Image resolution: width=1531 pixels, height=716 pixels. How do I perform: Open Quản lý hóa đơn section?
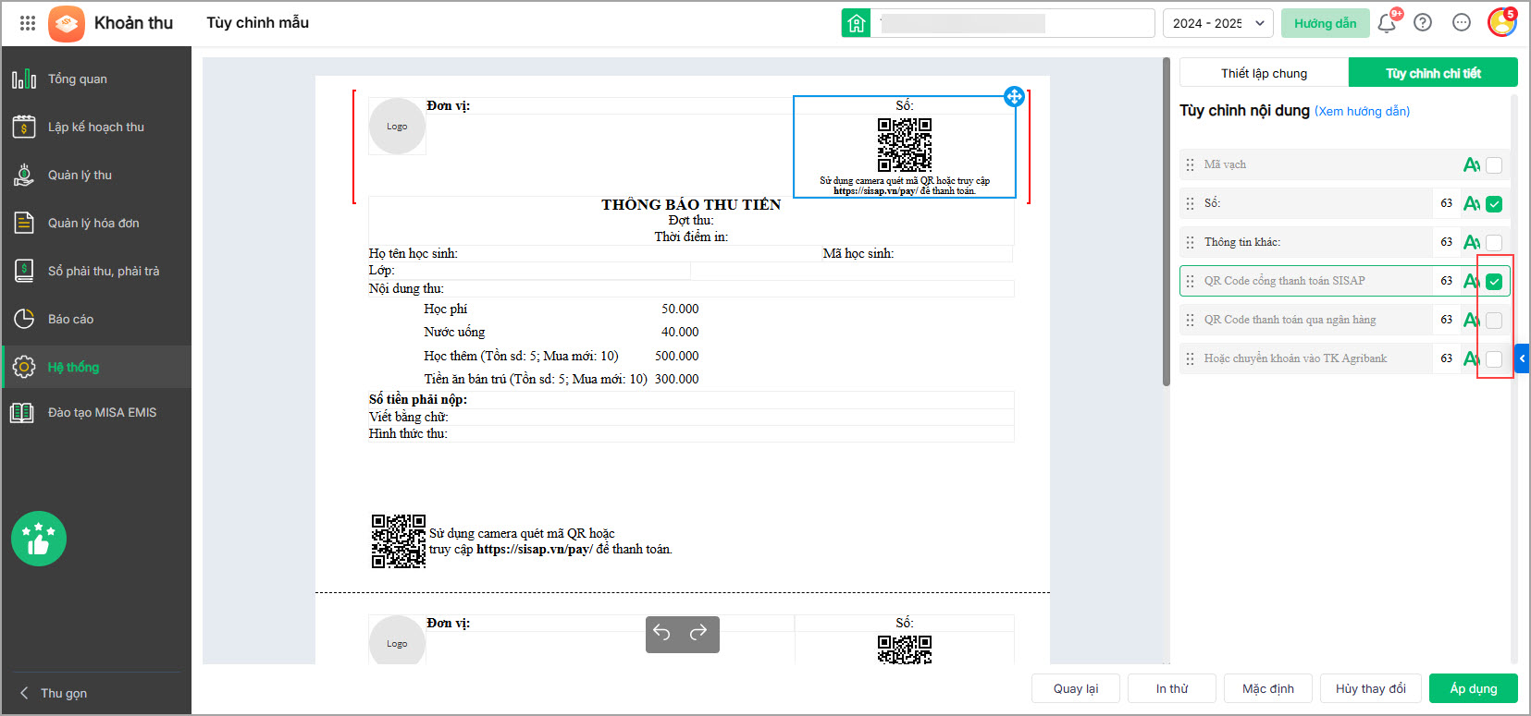[96, 223]
